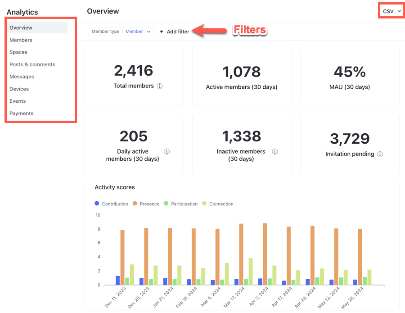The width and height of the screenshot is (405, 313).
Task: Toggle Presence series in chart legend
Action: (146, 204)
